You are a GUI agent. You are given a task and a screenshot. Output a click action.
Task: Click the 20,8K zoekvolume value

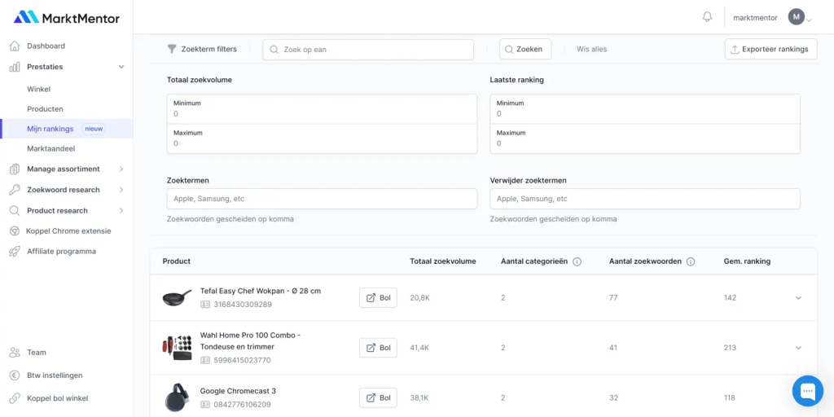pyautogui.click(x=419, y=298)
